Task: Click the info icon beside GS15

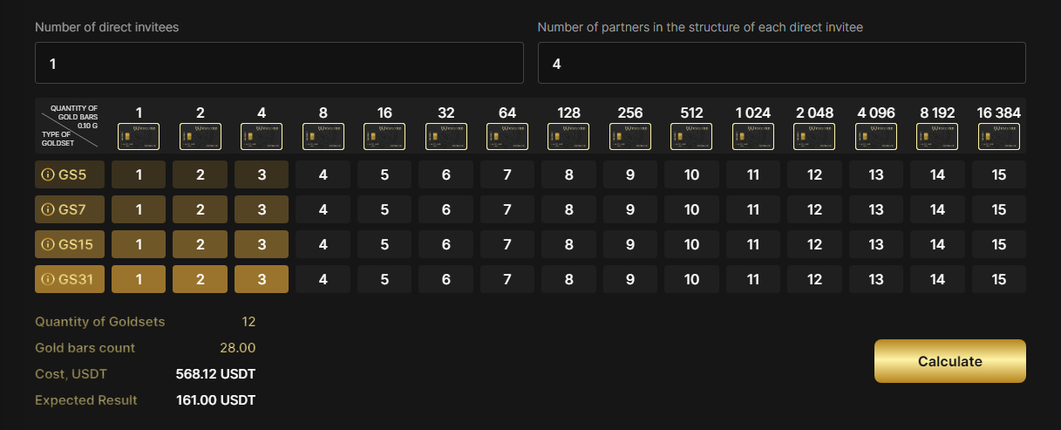Action: [x=48, y=244]
